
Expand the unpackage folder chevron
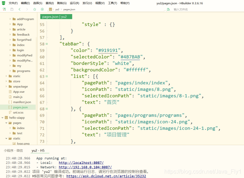[x=6, y=86]
